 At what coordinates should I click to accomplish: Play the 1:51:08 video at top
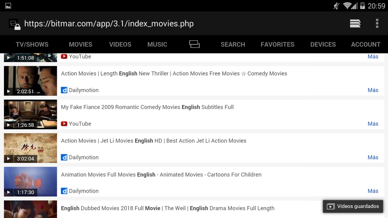(x=31, y=58)
